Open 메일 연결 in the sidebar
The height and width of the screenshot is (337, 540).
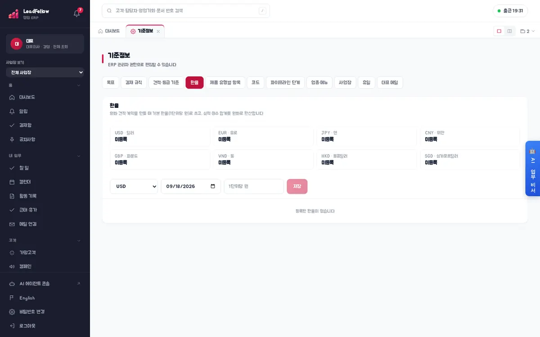point(45,224)
